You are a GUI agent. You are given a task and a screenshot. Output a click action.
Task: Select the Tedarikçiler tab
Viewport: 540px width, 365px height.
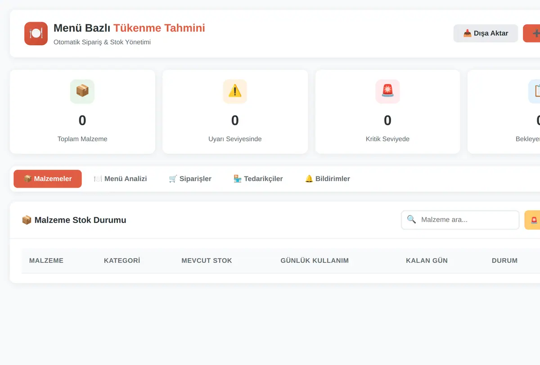(x=258, y=179)
